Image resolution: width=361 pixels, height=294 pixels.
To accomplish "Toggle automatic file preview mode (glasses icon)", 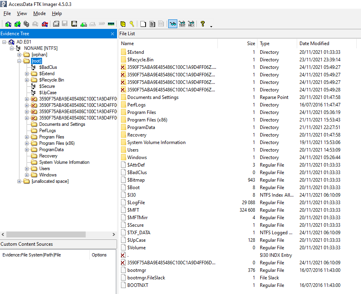I will (x=173, y=24).
